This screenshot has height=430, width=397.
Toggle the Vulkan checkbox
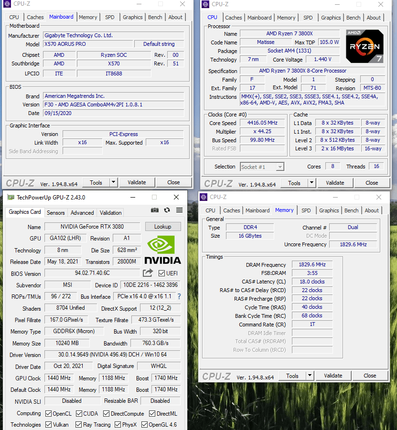pos(49,425)
